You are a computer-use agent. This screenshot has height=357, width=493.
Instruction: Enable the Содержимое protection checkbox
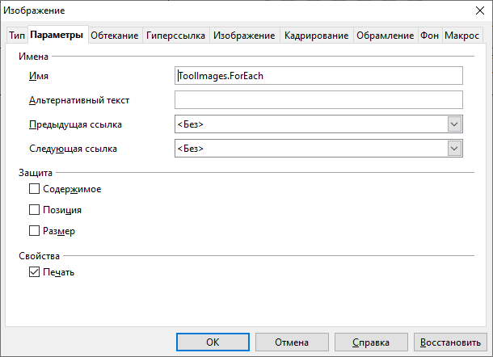(x=34, y=189)
